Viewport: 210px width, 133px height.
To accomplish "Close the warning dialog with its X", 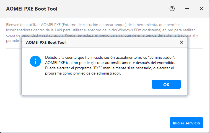I will pyautogui.click(x=182, y=42).
